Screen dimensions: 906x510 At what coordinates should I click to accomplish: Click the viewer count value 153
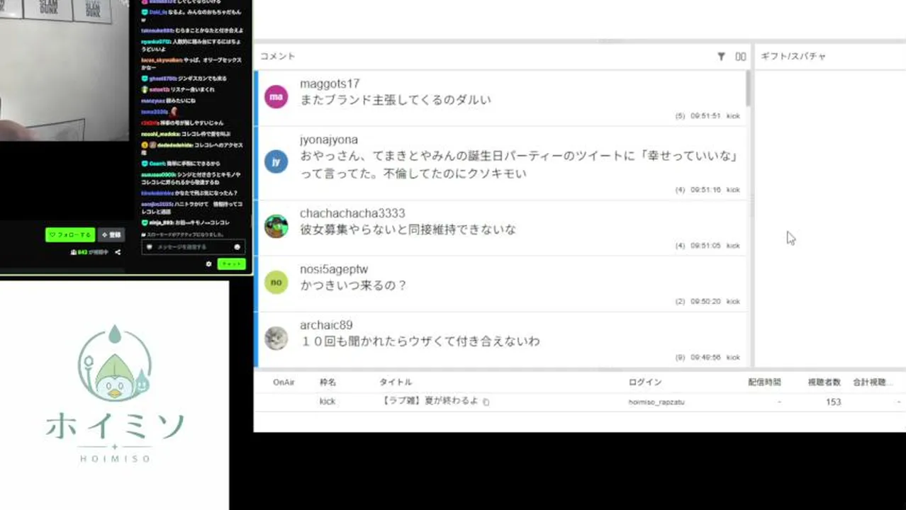coord(834,402)
